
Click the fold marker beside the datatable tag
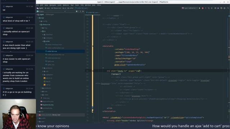(x=93, y=46)
